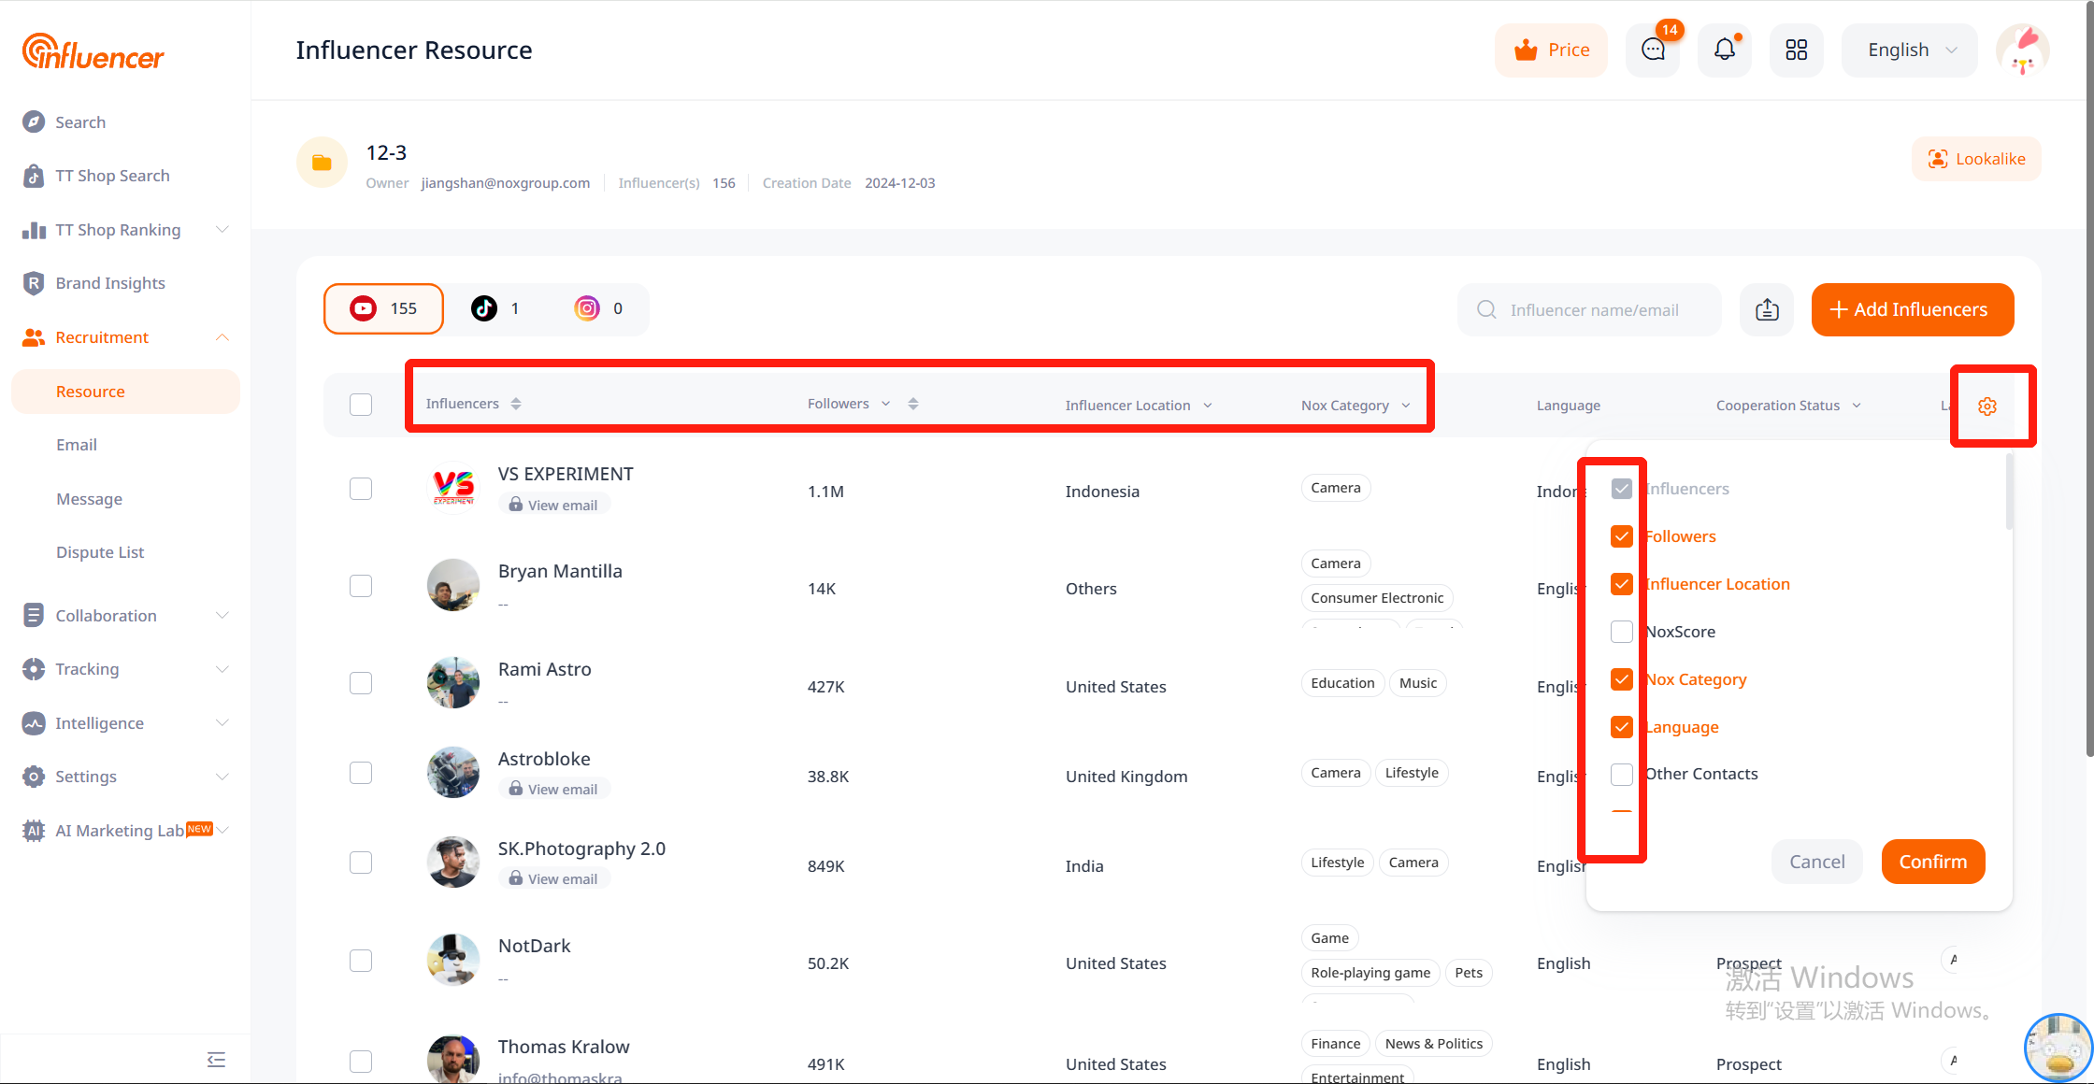
Task: Open Email under Recruitment
Action: pos(77,445)
